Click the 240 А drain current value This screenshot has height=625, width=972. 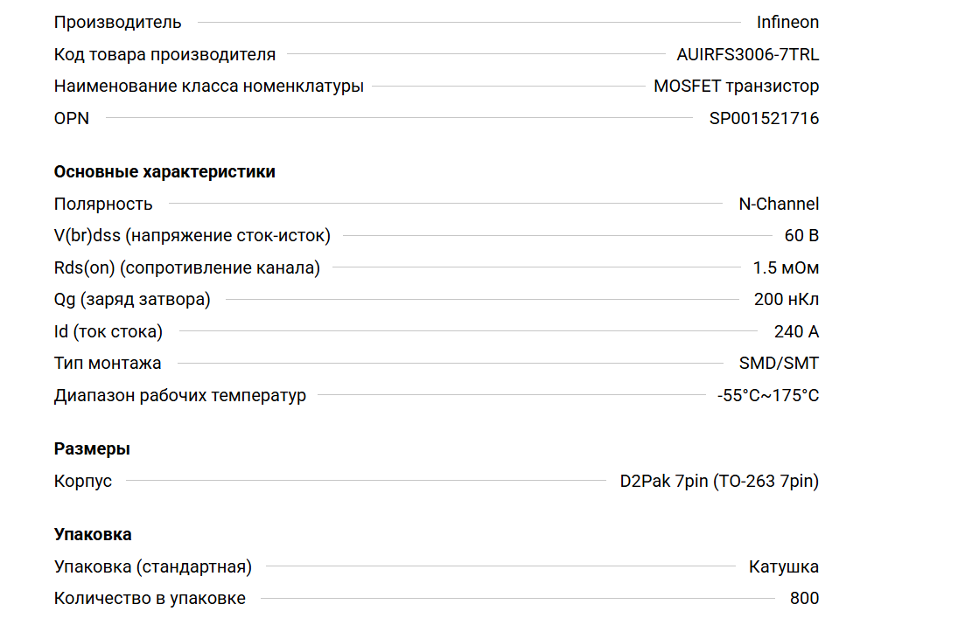pos(796,332)
